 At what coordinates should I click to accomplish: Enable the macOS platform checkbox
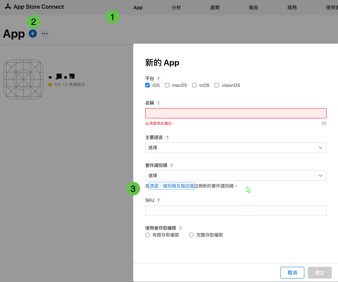167,85
